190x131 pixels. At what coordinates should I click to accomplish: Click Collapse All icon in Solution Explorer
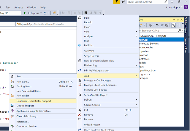tap(162, 25)
